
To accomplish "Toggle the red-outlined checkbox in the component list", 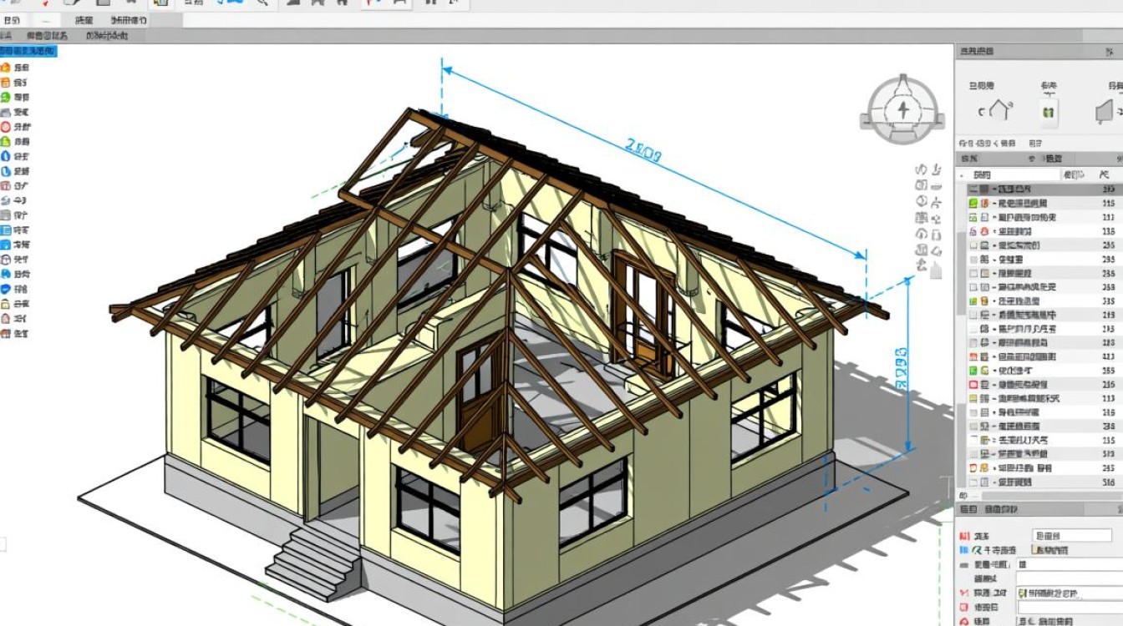I will [973, 384].
